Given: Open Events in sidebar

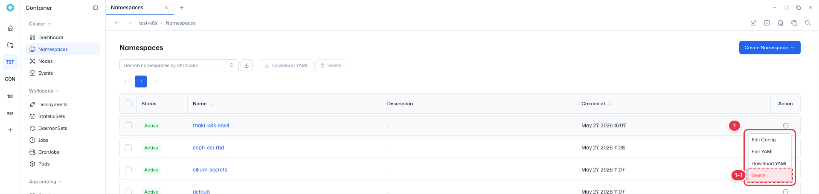Looking at the screenshot, I should point(63,73).
